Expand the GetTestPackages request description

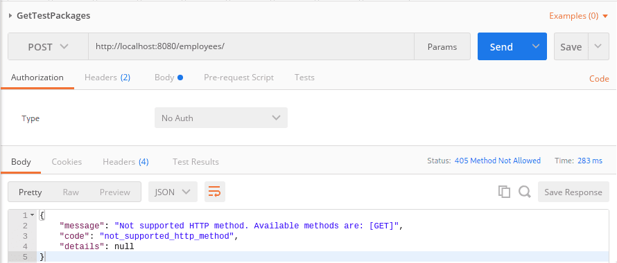tap(10, 16)
